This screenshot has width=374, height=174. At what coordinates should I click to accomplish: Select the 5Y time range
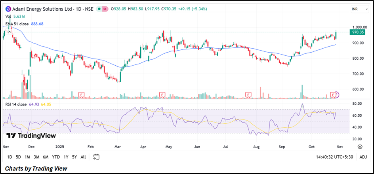click(74, 157)
